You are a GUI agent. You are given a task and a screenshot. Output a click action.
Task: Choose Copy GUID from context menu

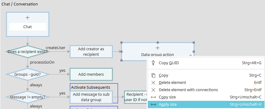[x=206, y=63]
